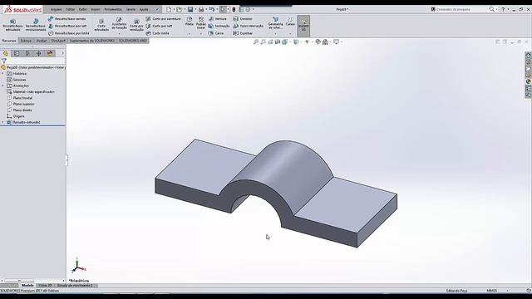Switch to the Avaliar tab
The width and height of the screenshot is (532, 299).
[x=42, y=41]
